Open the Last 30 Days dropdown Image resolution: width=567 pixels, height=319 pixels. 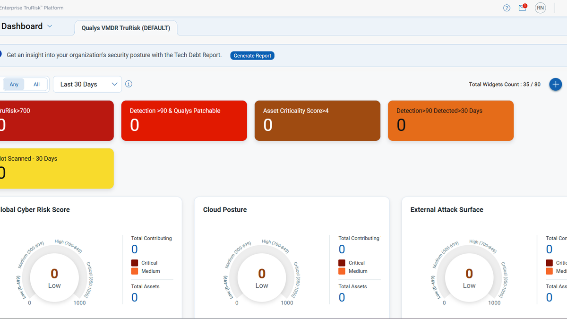87,84
